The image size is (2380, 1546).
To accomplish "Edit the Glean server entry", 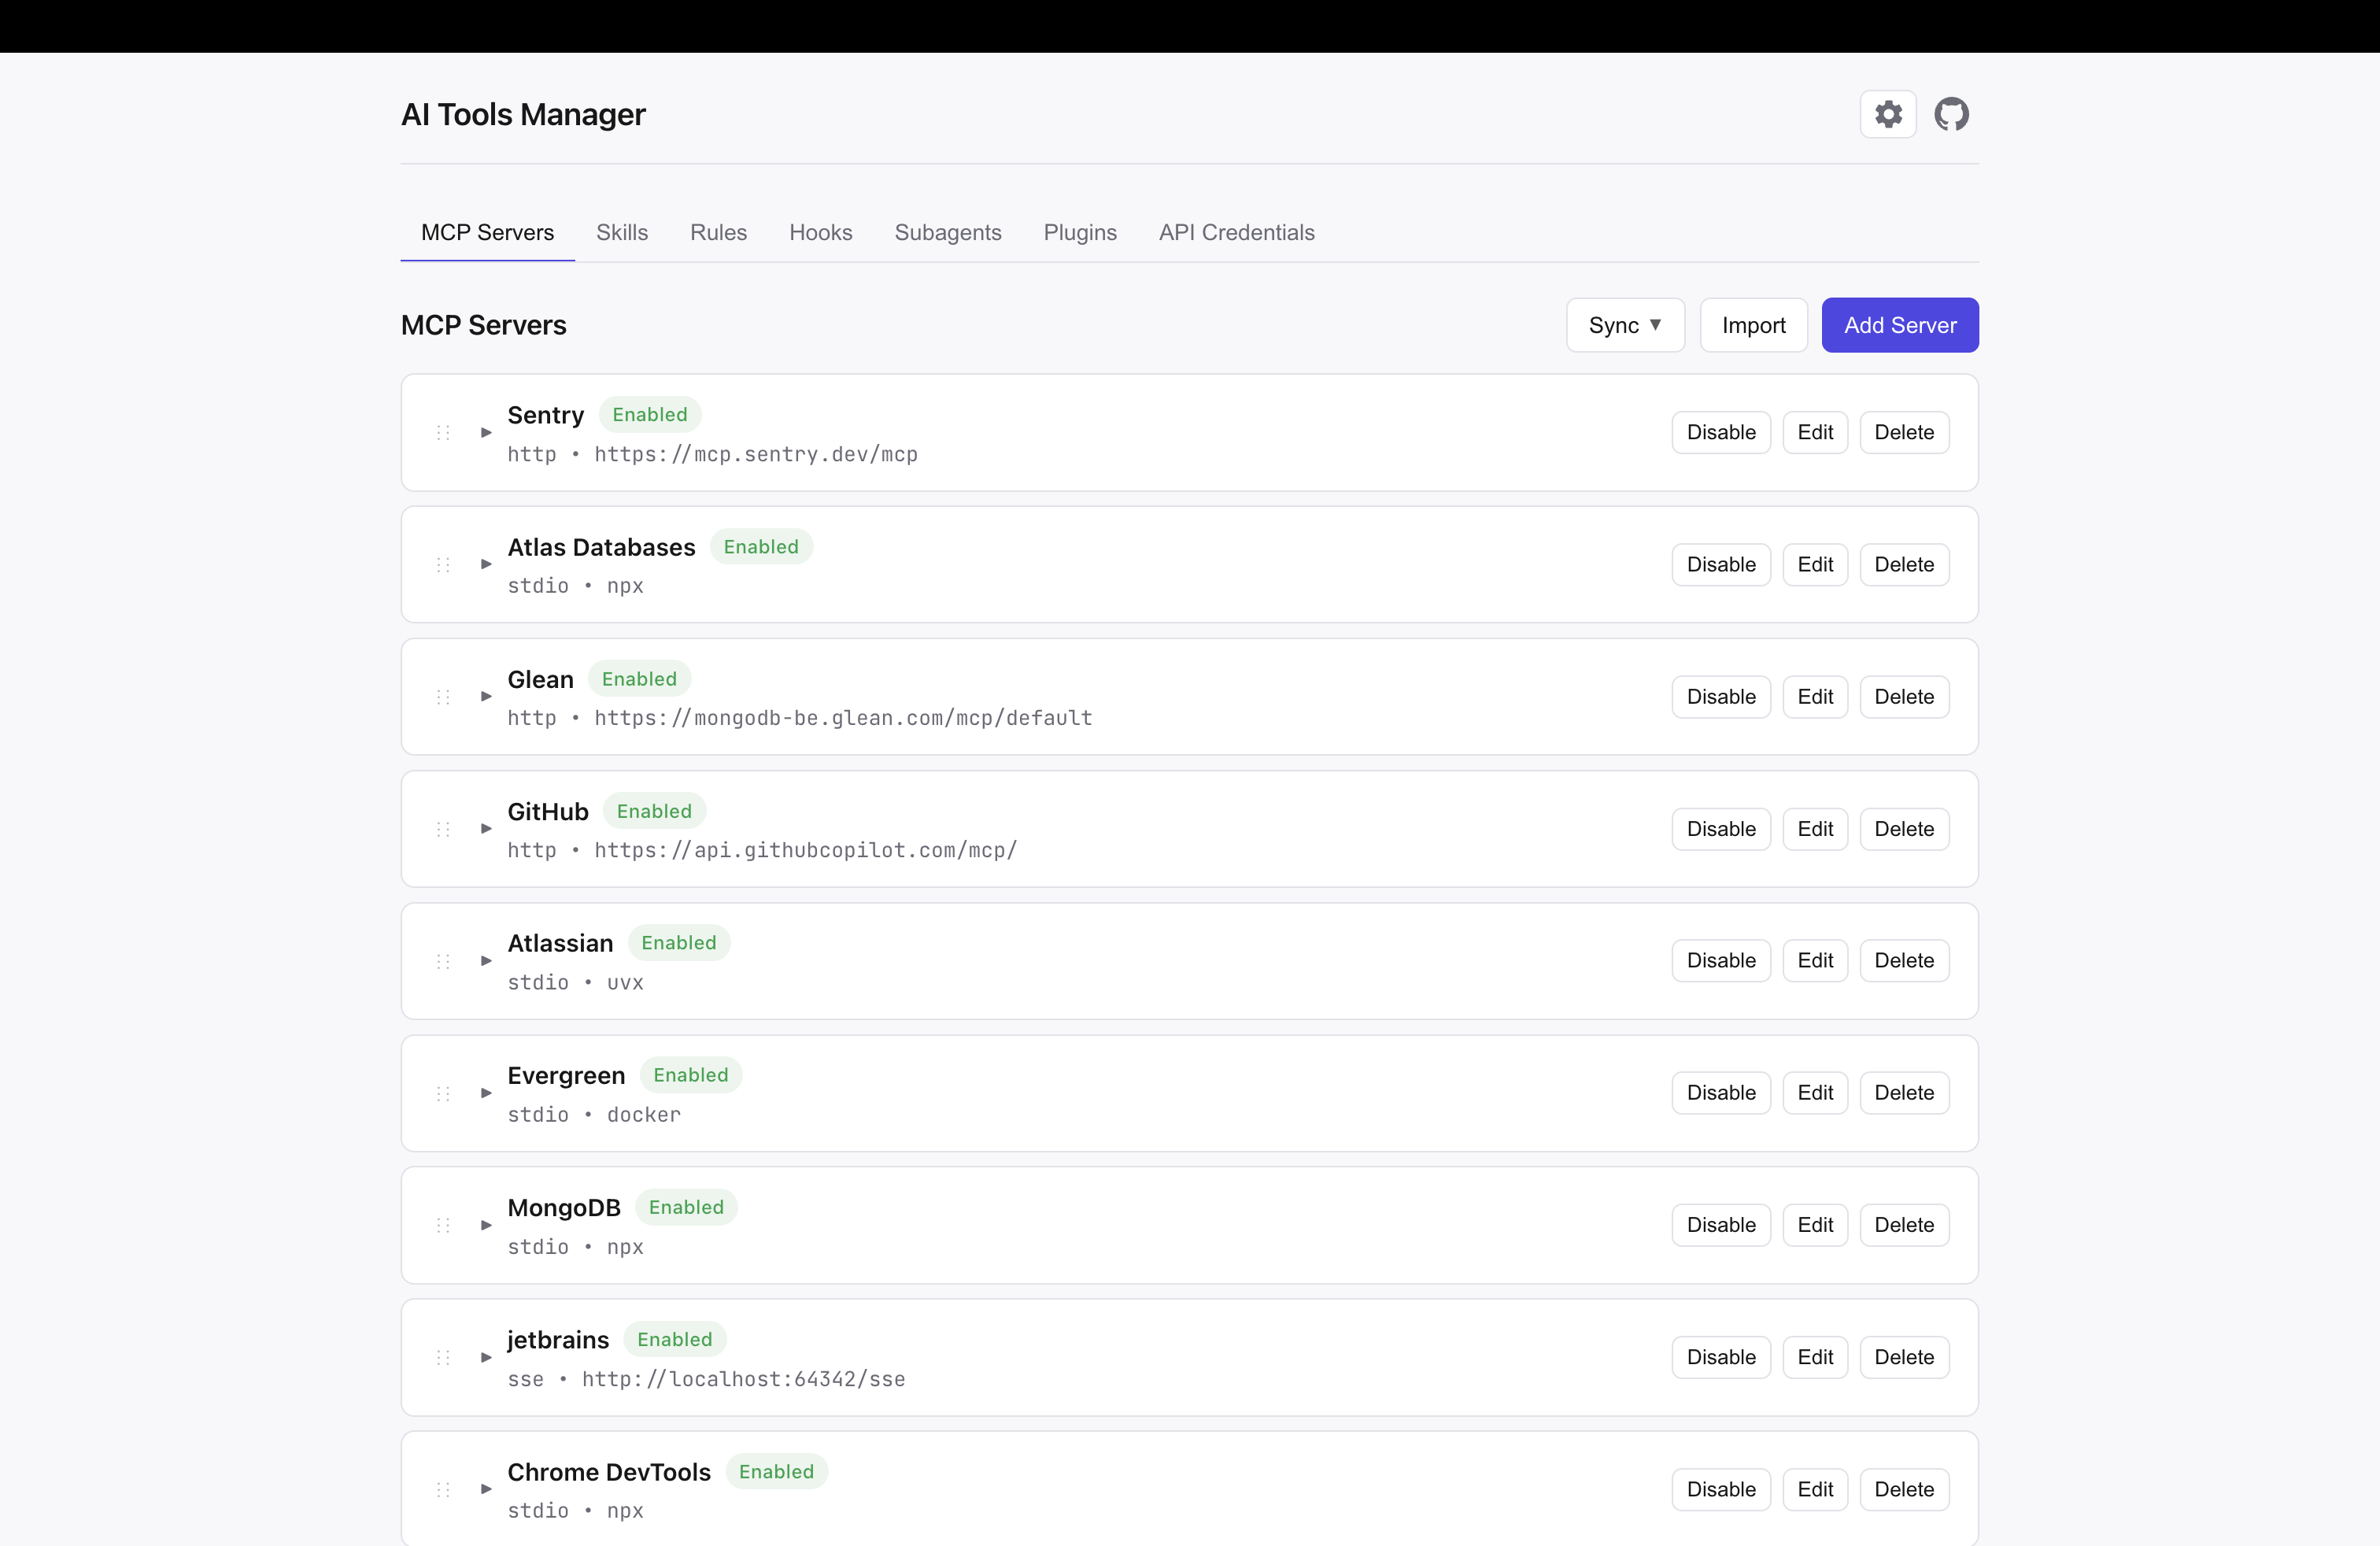I will pos(1814,697).
